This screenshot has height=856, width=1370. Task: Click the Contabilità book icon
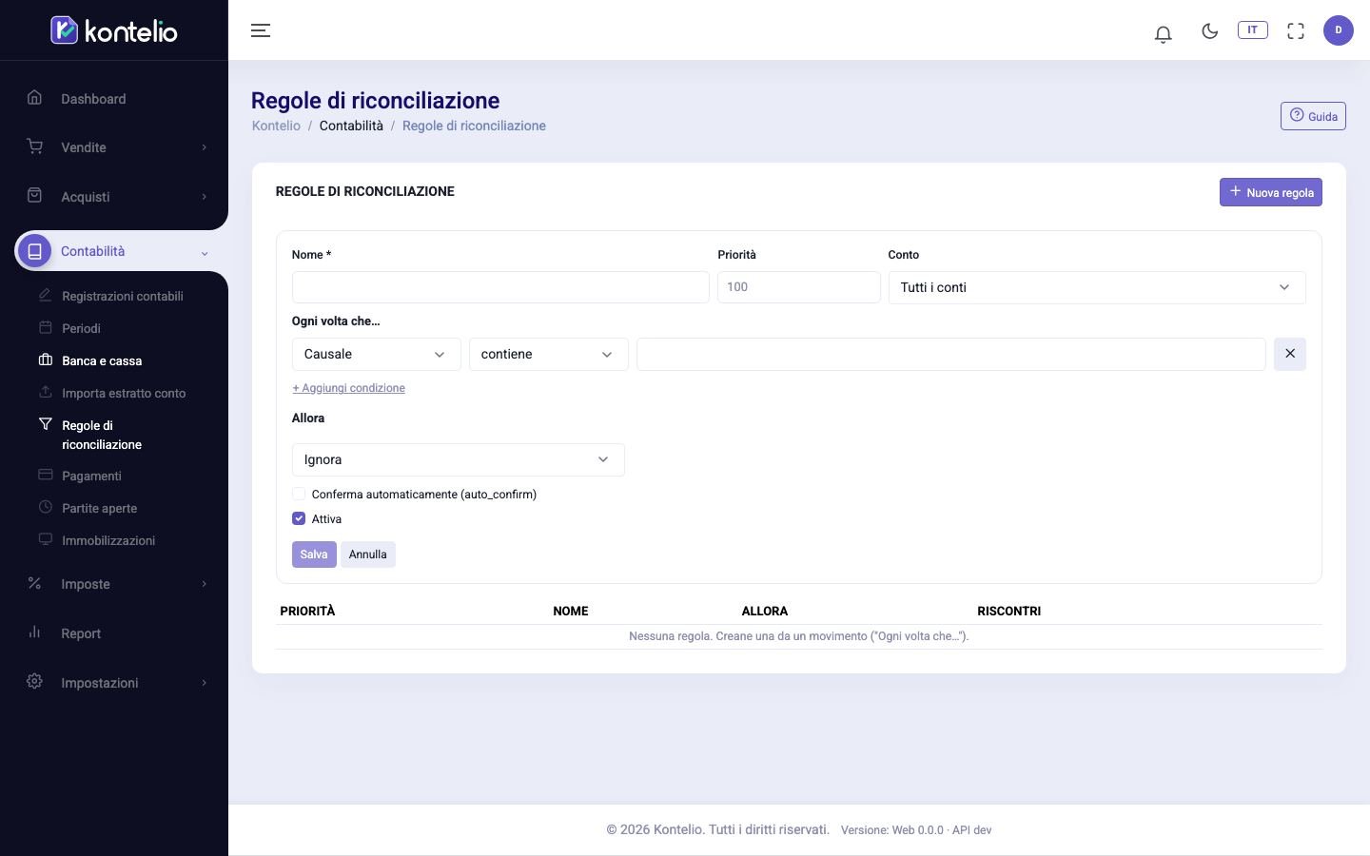tap(35, 251)
